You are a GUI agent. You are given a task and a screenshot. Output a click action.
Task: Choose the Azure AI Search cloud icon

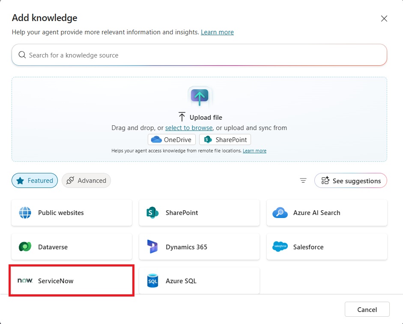pyautogui.click(x=280, y=213)
